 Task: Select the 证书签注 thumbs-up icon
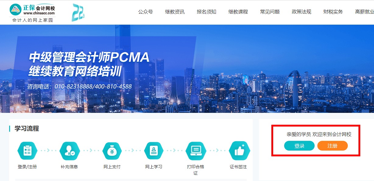click(x=239, y=150)
